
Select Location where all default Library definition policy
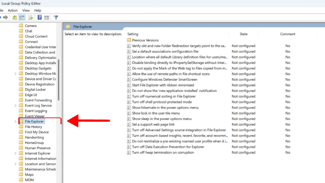click(180, 57)
